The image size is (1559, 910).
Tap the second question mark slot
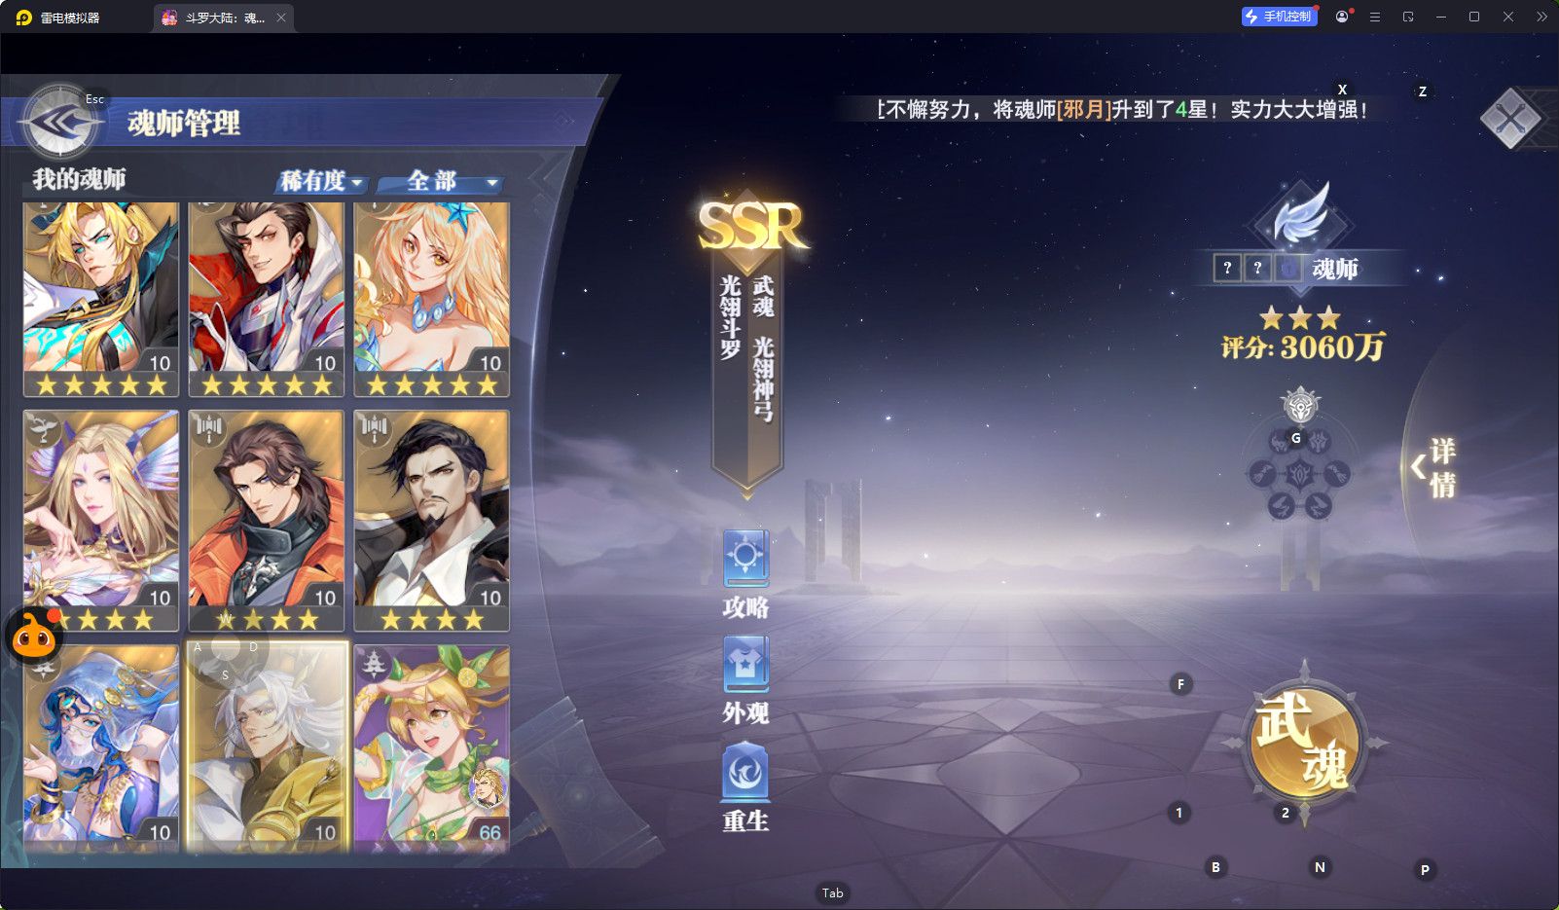pyautogui.click(x=1258, y=269)
